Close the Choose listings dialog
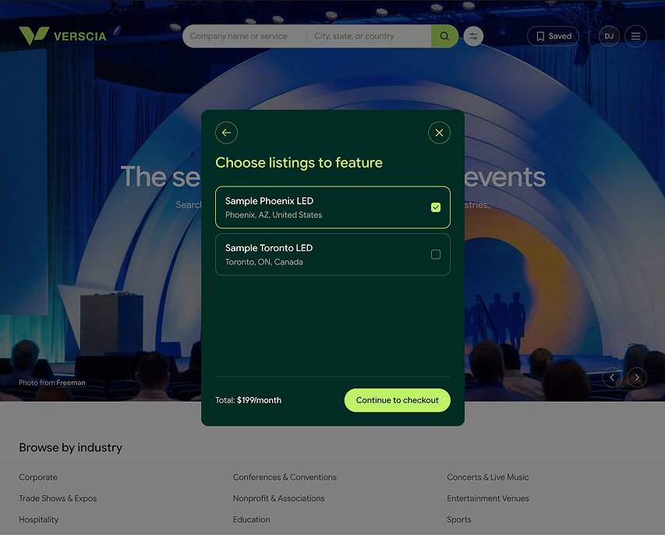The height and width of the screenshot is (535, 665). pyautogui.click(x=439, y=133)
